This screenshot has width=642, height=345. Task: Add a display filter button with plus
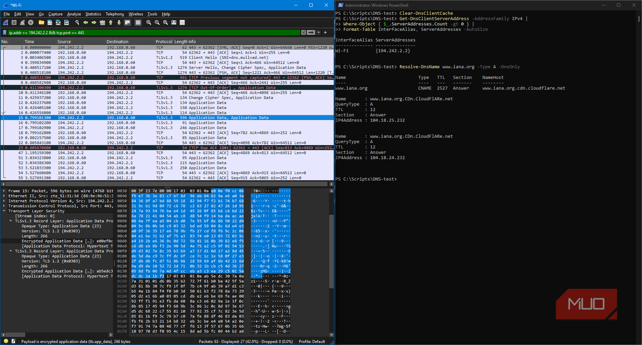pyautogui.click(x=325, y=33)
